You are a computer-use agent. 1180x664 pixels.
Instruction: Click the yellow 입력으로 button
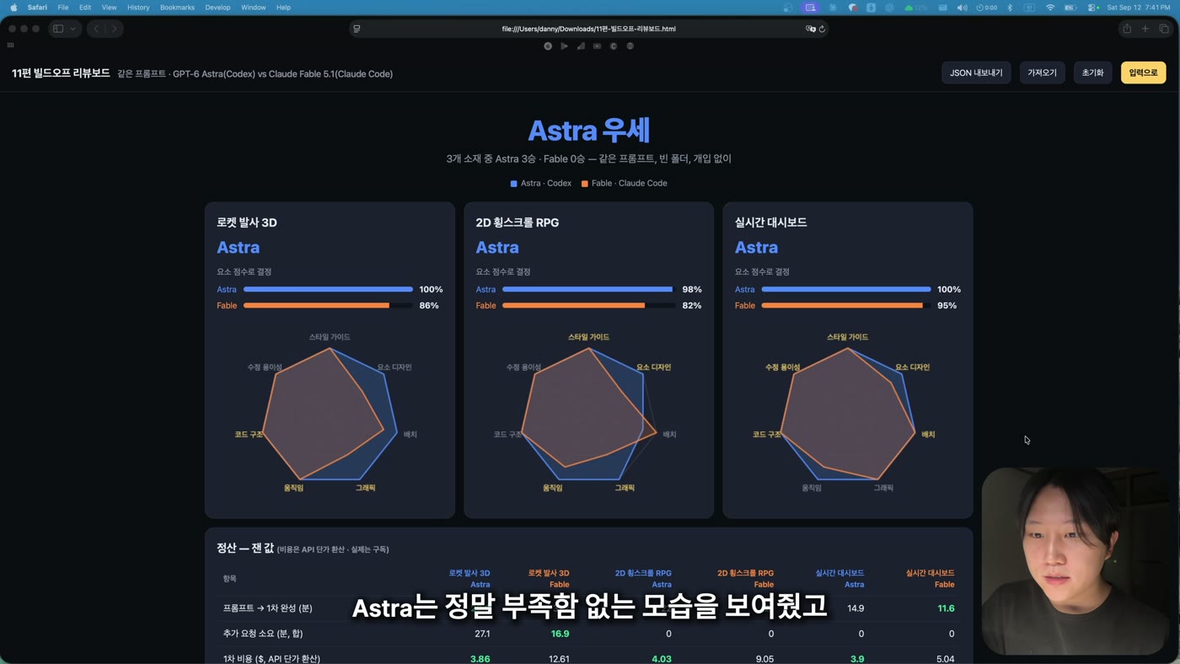(1143, 72)
